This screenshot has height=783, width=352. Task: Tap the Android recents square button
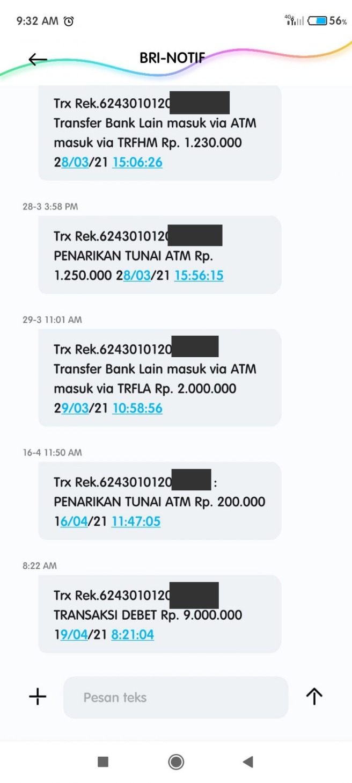(x=103, y=762)
